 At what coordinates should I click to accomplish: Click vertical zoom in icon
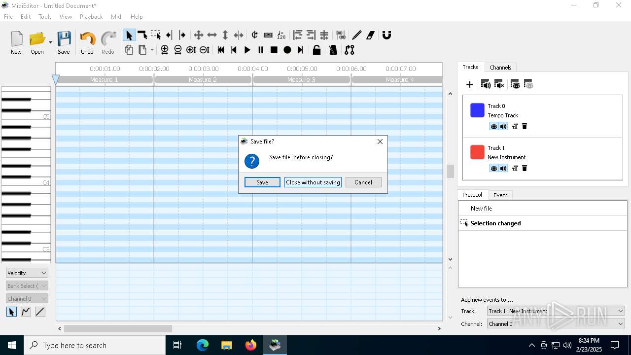191,50
